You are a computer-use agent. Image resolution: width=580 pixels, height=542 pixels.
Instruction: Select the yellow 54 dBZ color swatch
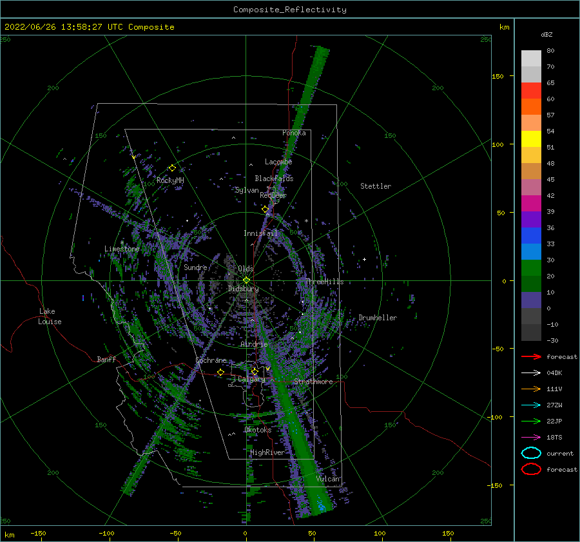[531, 139]
